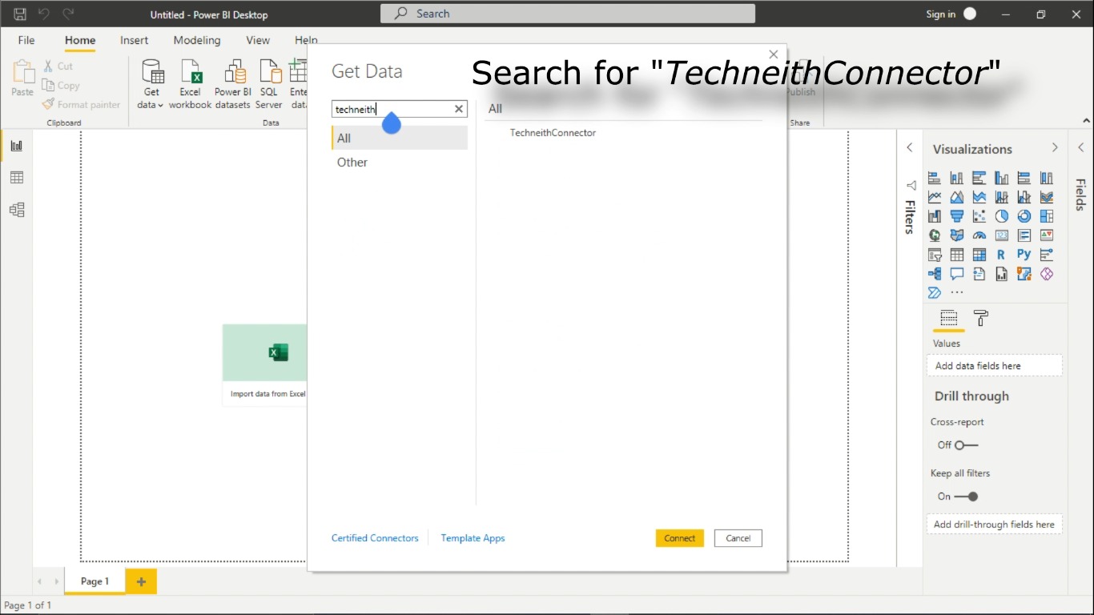Insert a card visual showing 123
1094x615 pixels.
(x=1002, y=235)
